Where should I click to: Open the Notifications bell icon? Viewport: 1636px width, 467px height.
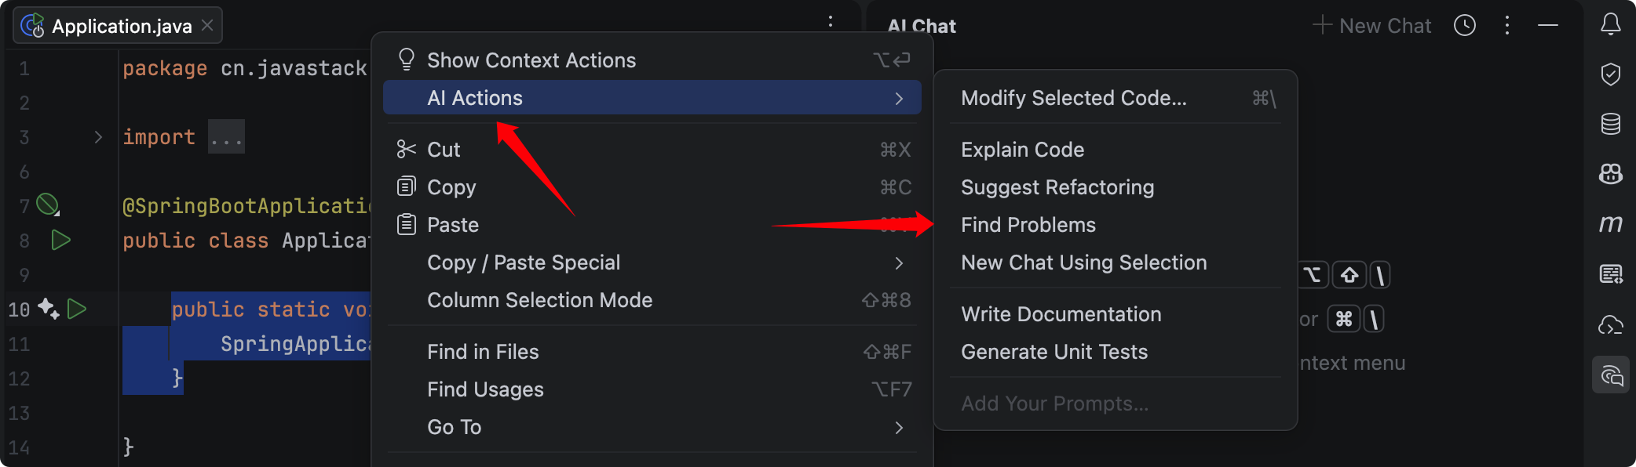click(x=1610, y=24)
